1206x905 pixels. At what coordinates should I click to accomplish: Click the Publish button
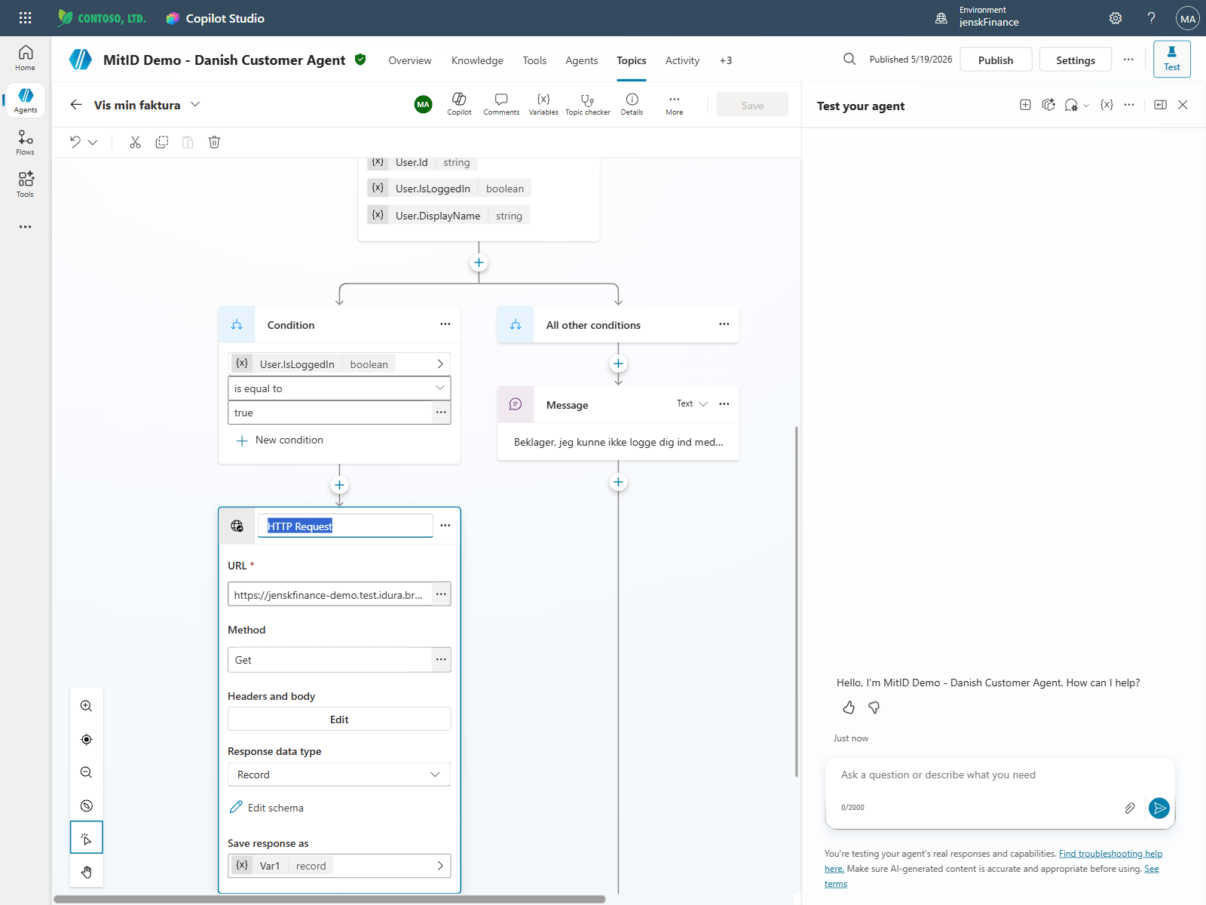point(996,60)
